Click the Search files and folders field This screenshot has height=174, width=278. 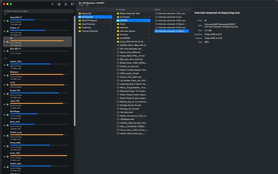[39, 11]
